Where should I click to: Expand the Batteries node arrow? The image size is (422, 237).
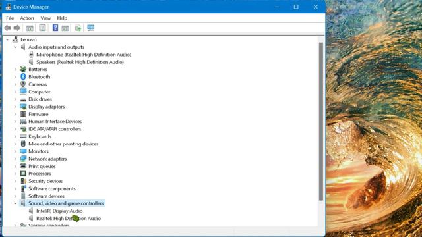[x=15, y=70]
